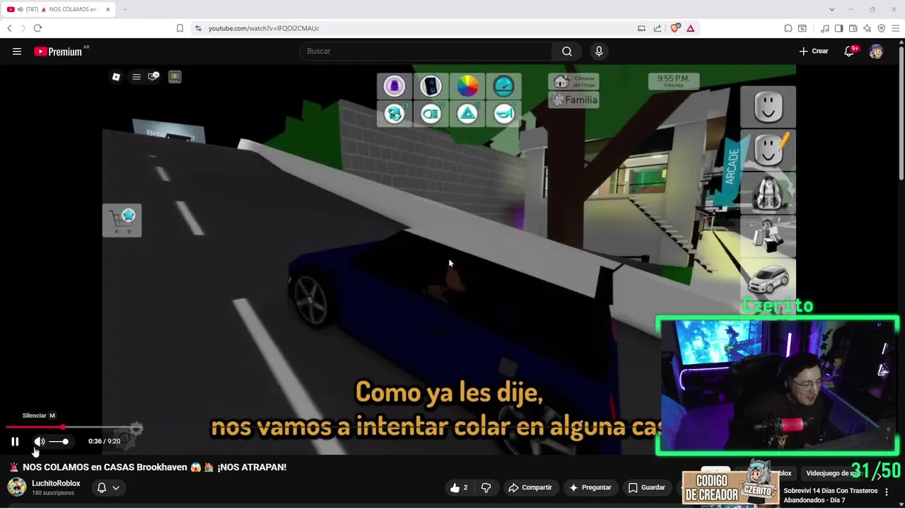Open a new browser tab
The width and height of the screenshot is (905, 509).
(x=125, y=9)
